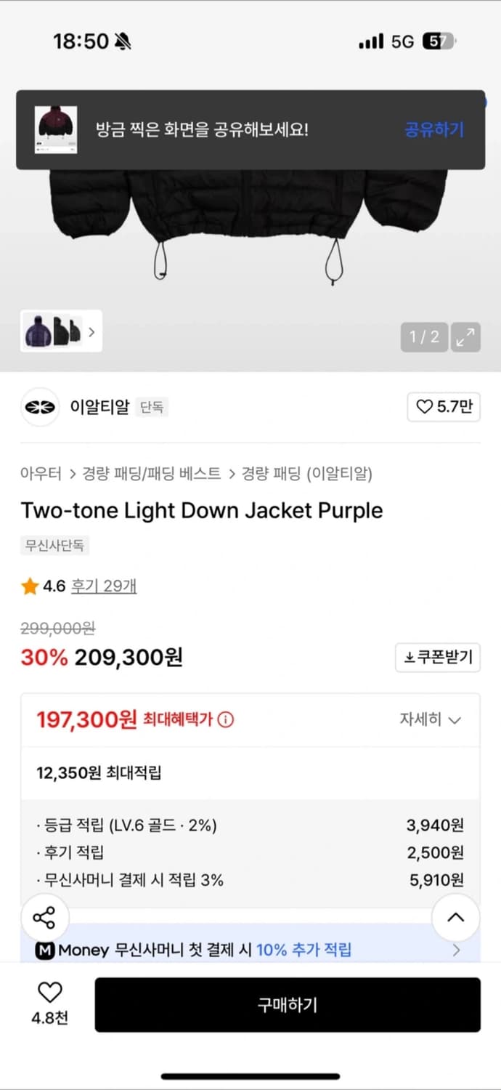Open the next product image via thumbnail arrow
Image resolution: width=501 pixels, height=1090 pixels.
(x=90, y=331)
